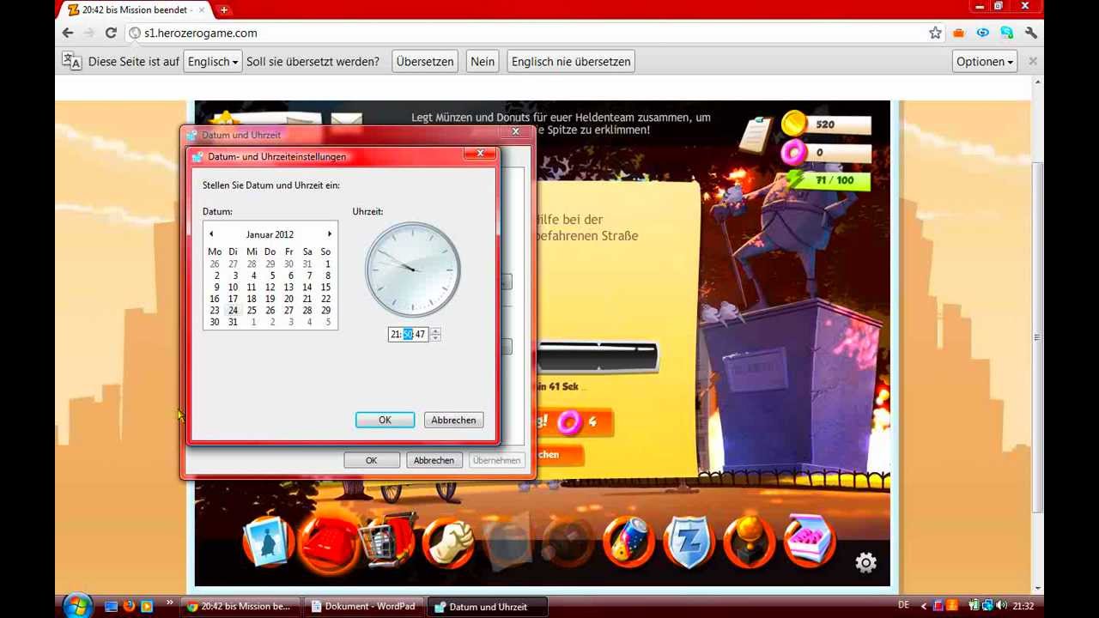Click the volume tray icon
This screenshot has height=618, width=1099.
point(1001,606)
